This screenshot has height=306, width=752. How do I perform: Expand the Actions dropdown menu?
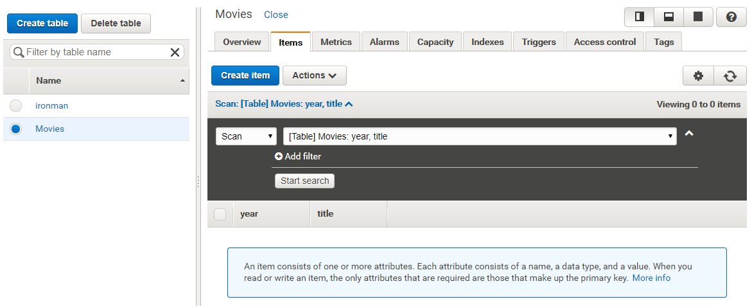(x=314, y=75)
